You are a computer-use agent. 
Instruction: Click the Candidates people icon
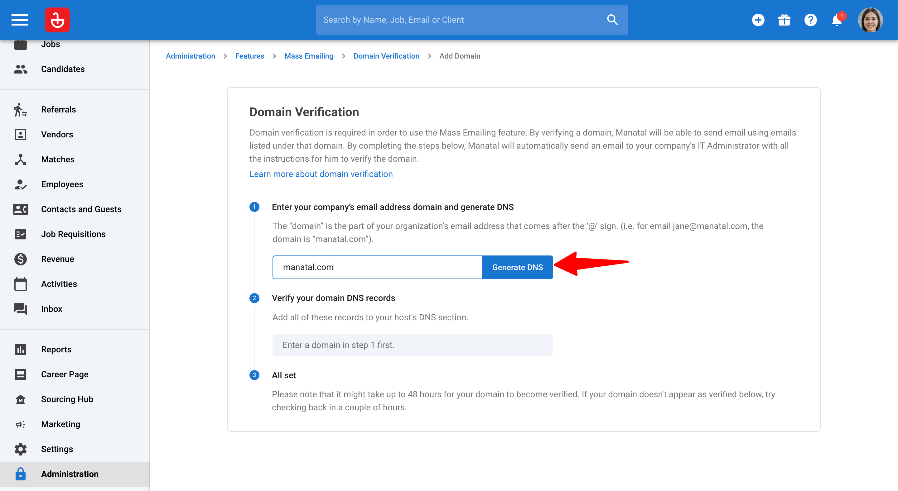21,69
